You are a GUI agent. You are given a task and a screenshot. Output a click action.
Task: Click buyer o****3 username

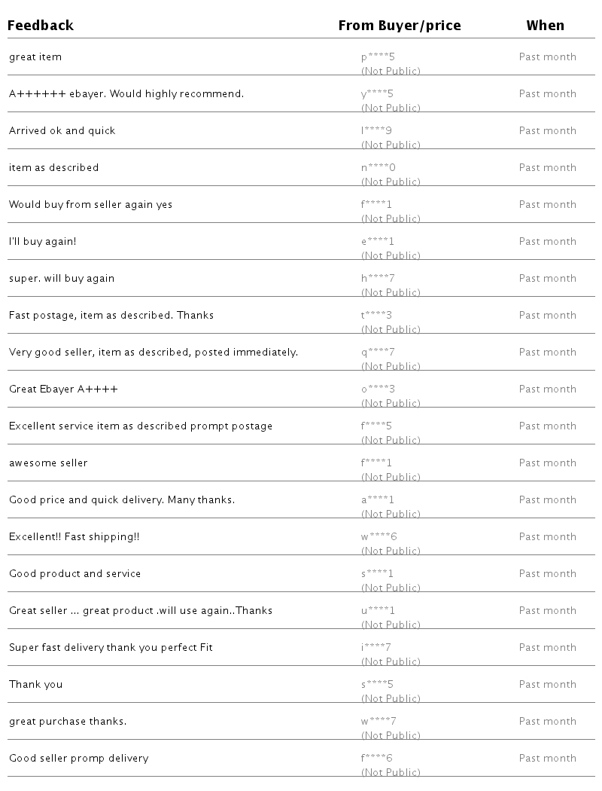point(378,389)
